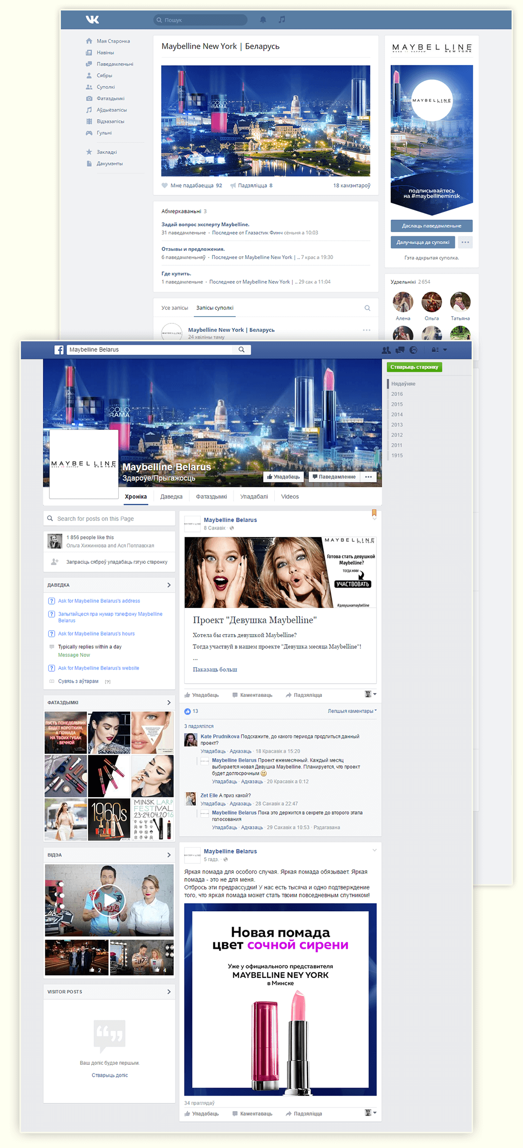Open Facebook page more-options dots
The width and height of the screenshot is (523, 1148).
point(368,477)
